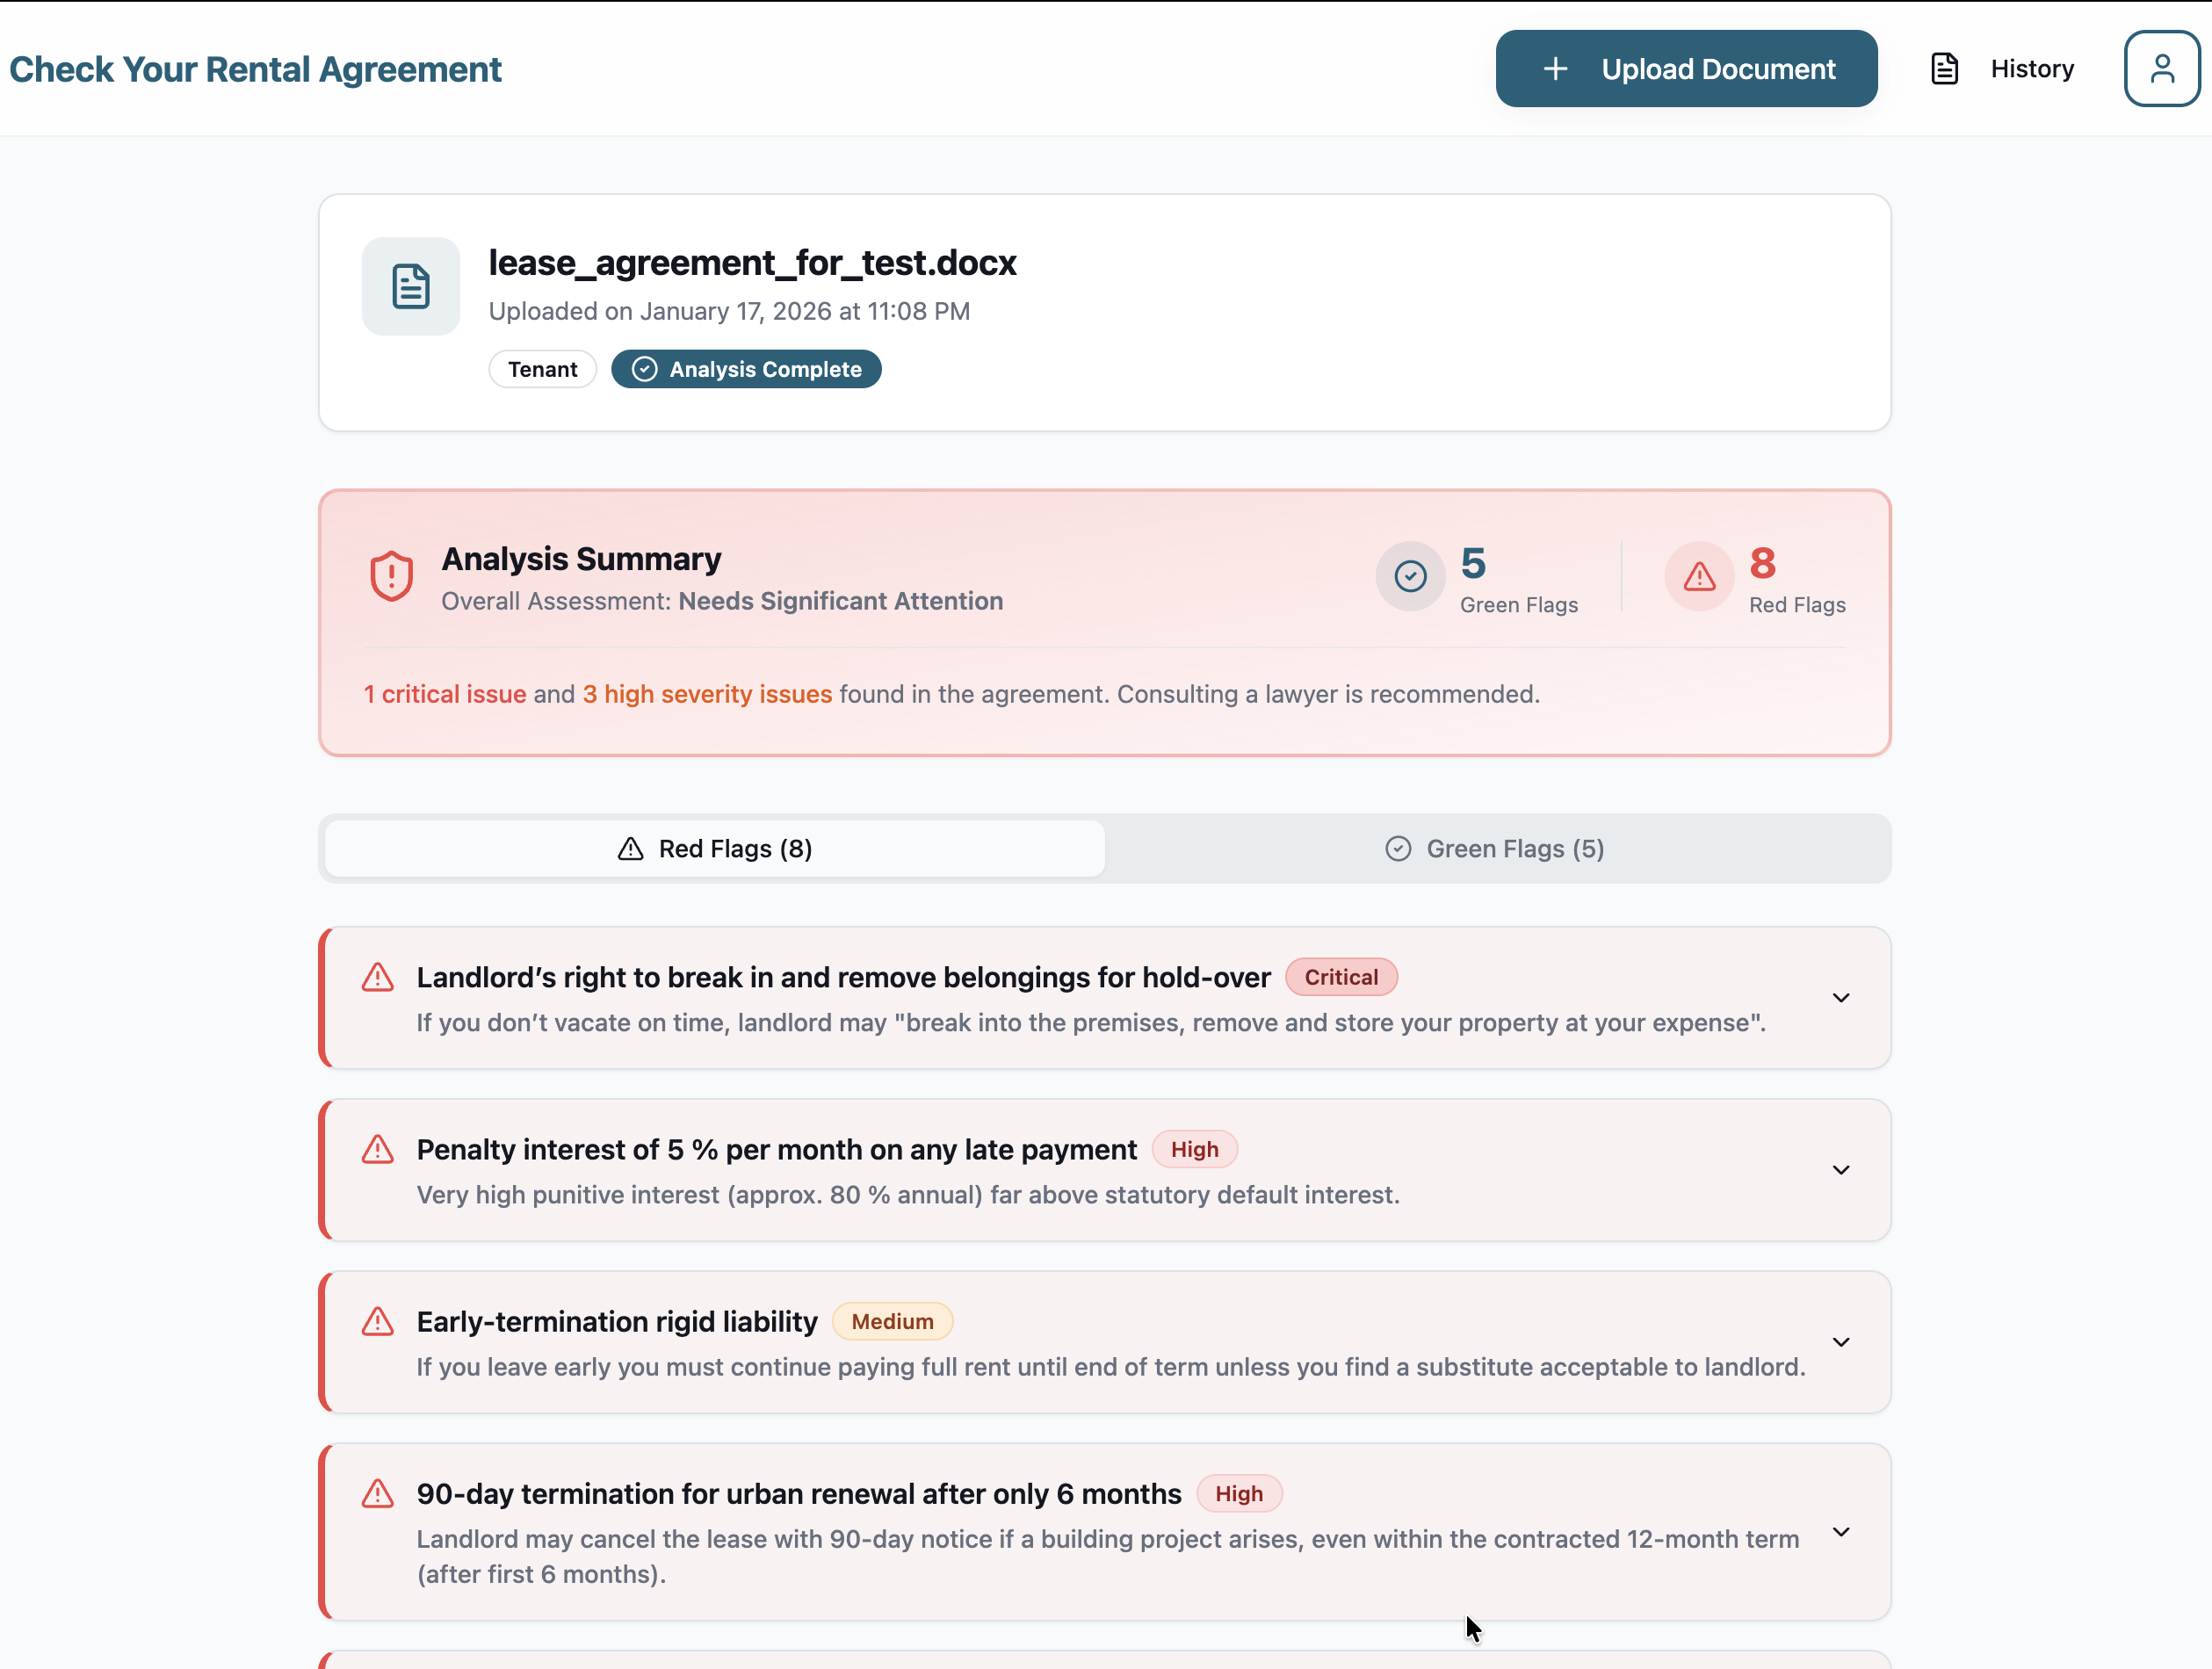
Task: Click the High severity pill on penalty interest
Action: (x=1194, y=1149)
